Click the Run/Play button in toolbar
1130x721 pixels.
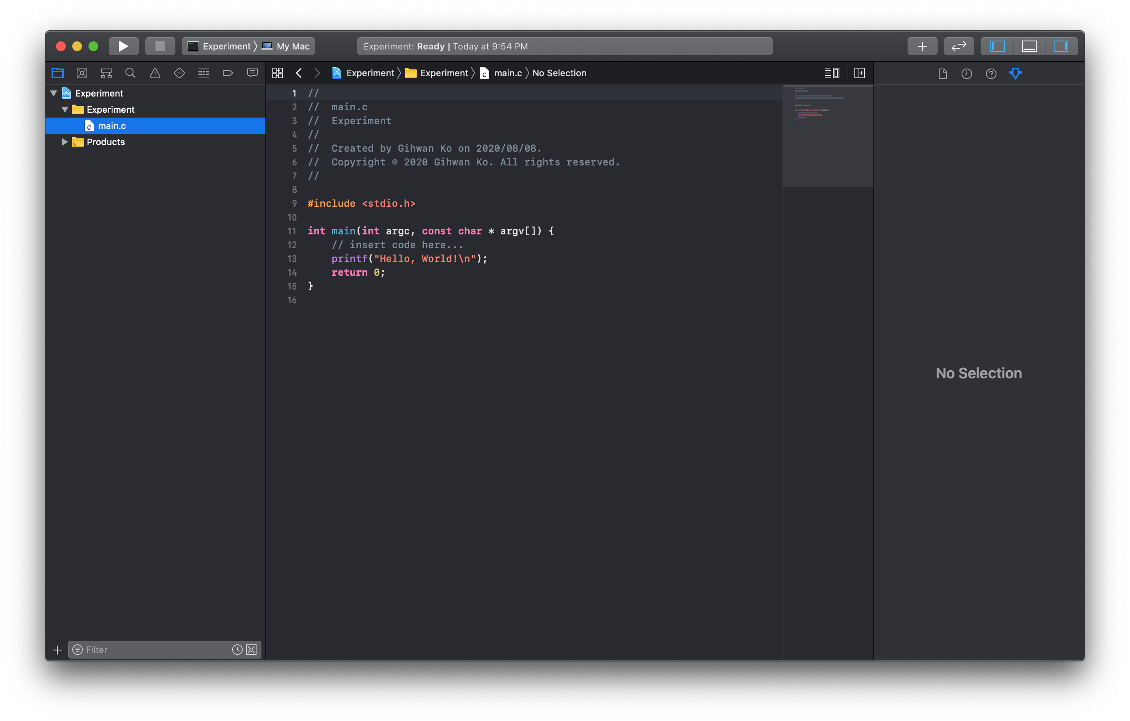[x=122, y=46]
